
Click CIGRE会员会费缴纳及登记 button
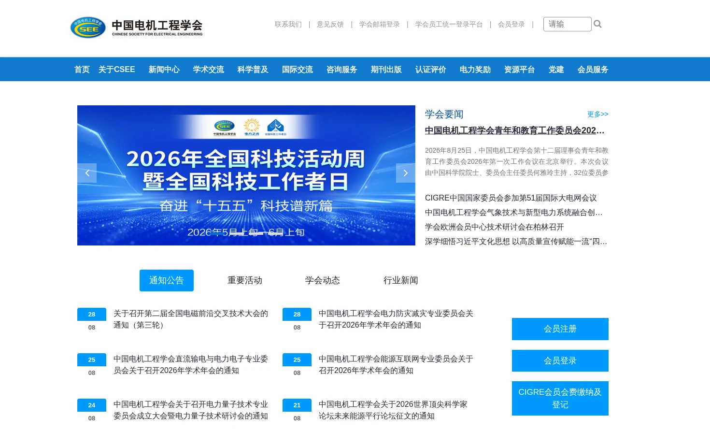[x=560, y=398]
